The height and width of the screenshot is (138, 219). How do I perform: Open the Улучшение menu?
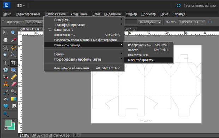(x=79, y=14)
